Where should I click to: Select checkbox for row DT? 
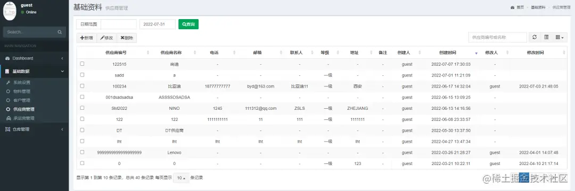(82, 130)
